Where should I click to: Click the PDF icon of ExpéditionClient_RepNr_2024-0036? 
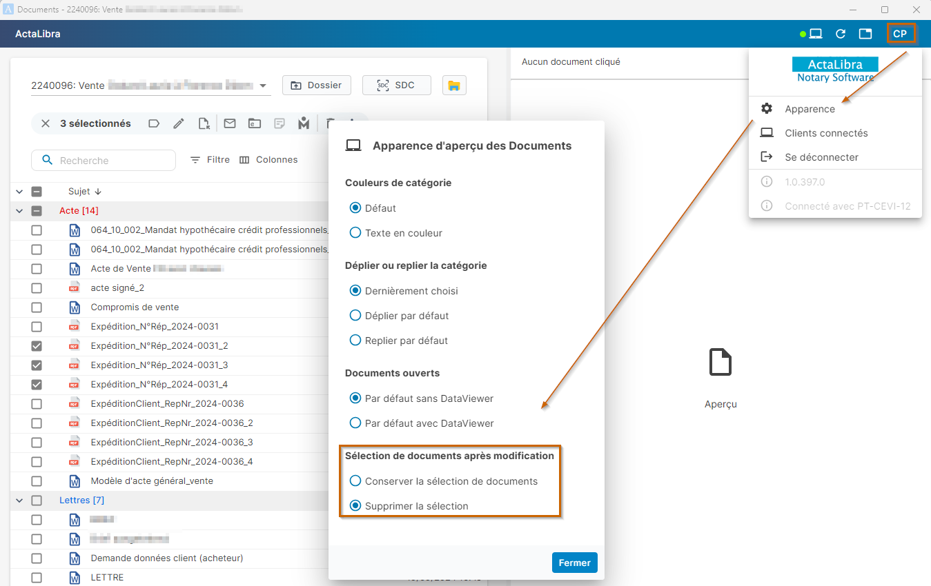pos(75,403)
